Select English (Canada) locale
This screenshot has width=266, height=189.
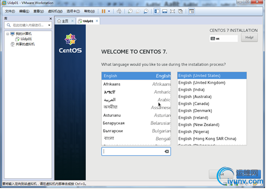click(x=212, y=104)
